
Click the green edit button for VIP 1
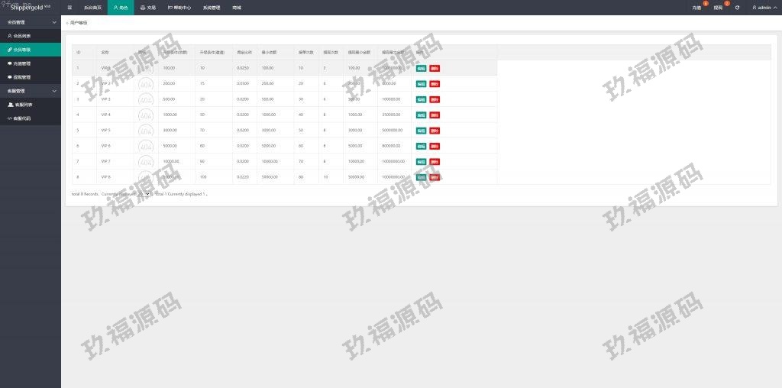[421, 68]
